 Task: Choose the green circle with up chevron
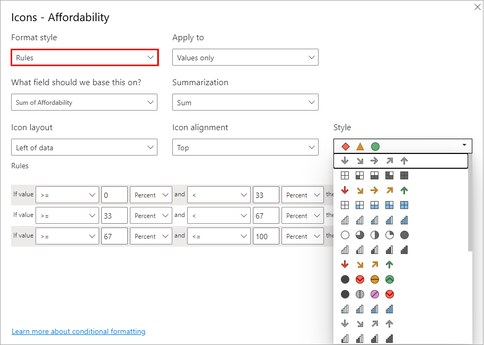(390, 279)
